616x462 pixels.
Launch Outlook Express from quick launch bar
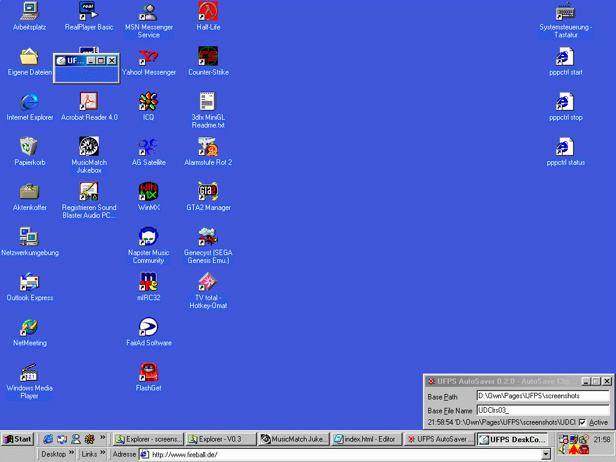pyautogui.click(x=62, y=439)
